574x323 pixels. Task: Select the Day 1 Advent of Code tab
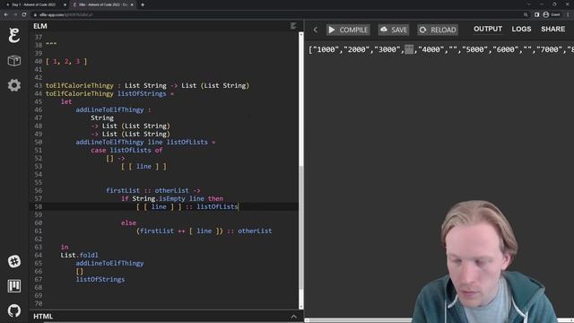click(35, 4)
